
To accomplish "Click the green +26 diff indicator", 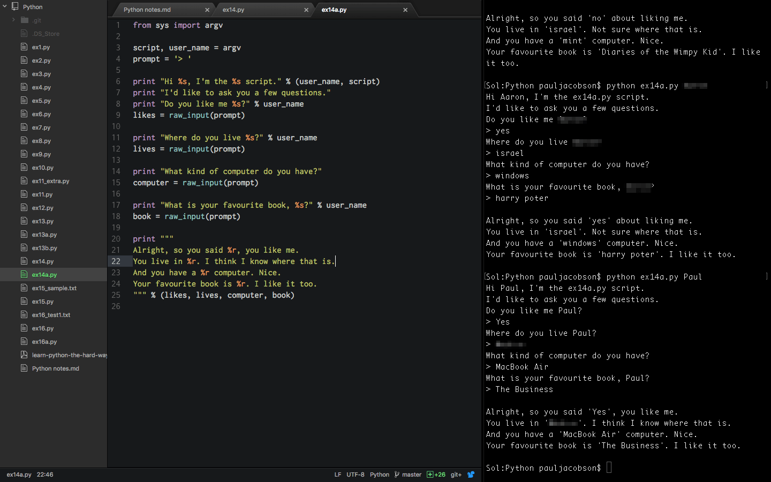I will pyautogui.click(x=436, y=475).
